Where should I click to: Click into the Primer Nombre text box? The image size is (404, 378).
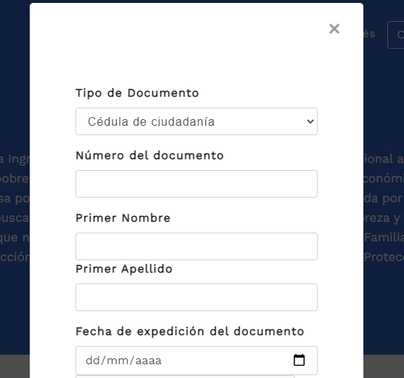[197, 246]
